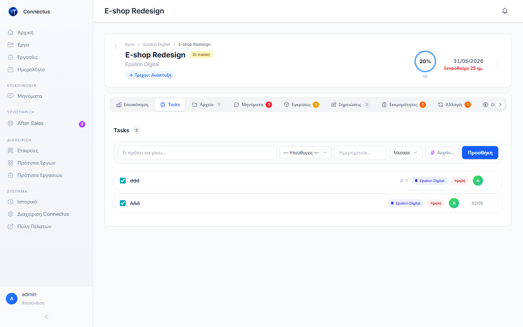Open the project options three-dot menu
The height and width of the screenshot is (327, 523).
pos(497,64)
